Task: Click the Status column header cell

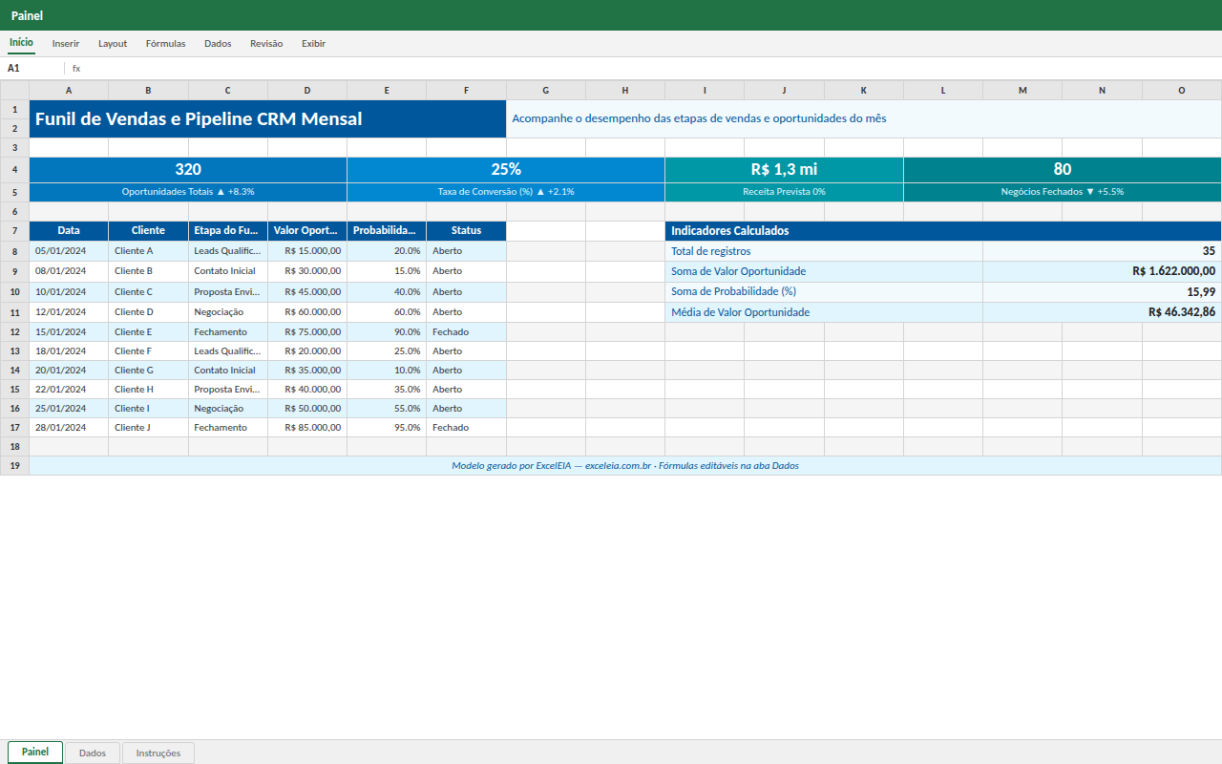Action: [x=466, y=231]
